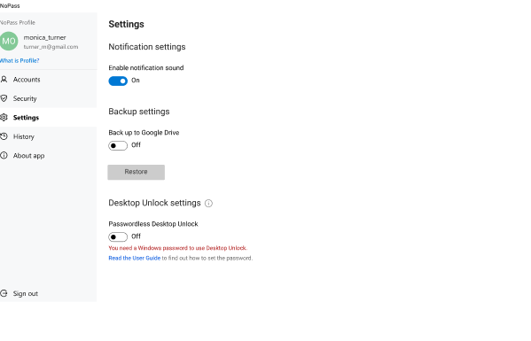The image size is (531, 341).
Task: Click the About app info icon
Action: 4,155
